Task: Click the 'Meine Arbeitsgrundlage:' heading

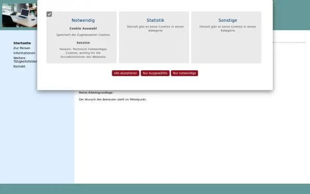Action: (96, 93)
